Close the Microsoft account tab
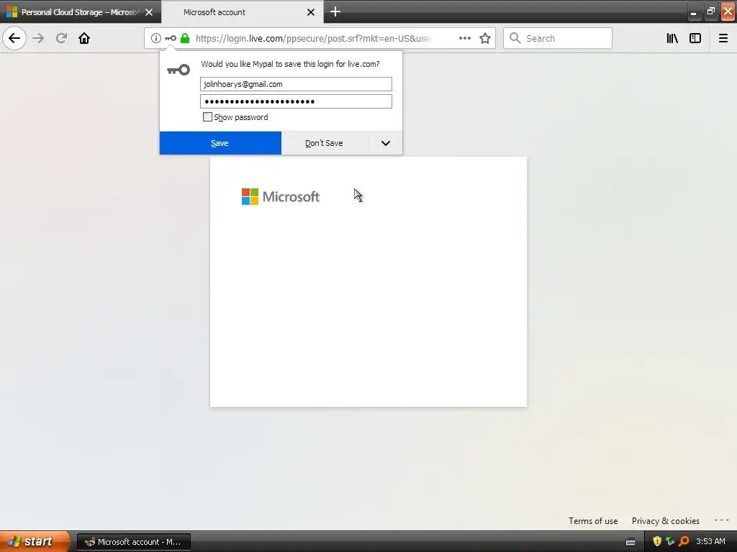The image size is (737, 552). pyautogui.click(x=311, y=12)
